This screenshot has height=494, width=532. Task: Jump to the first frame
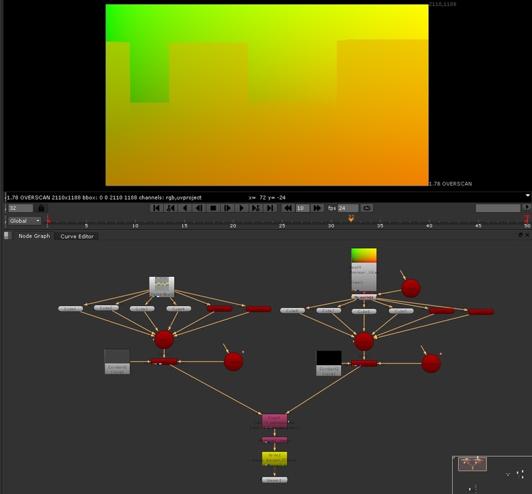[x=156, y=208]
